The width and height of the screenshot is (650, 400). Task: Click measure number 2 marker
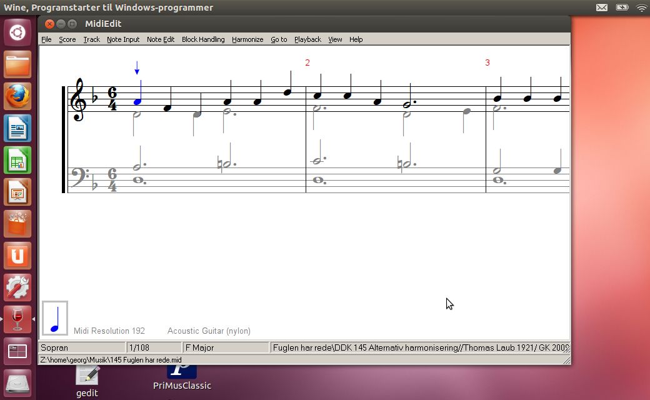(307, 62)
